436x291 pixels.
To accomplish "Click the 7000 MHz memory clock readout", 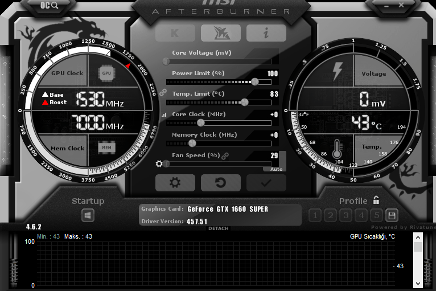I will pyautogui.click(x=97, y=122).
